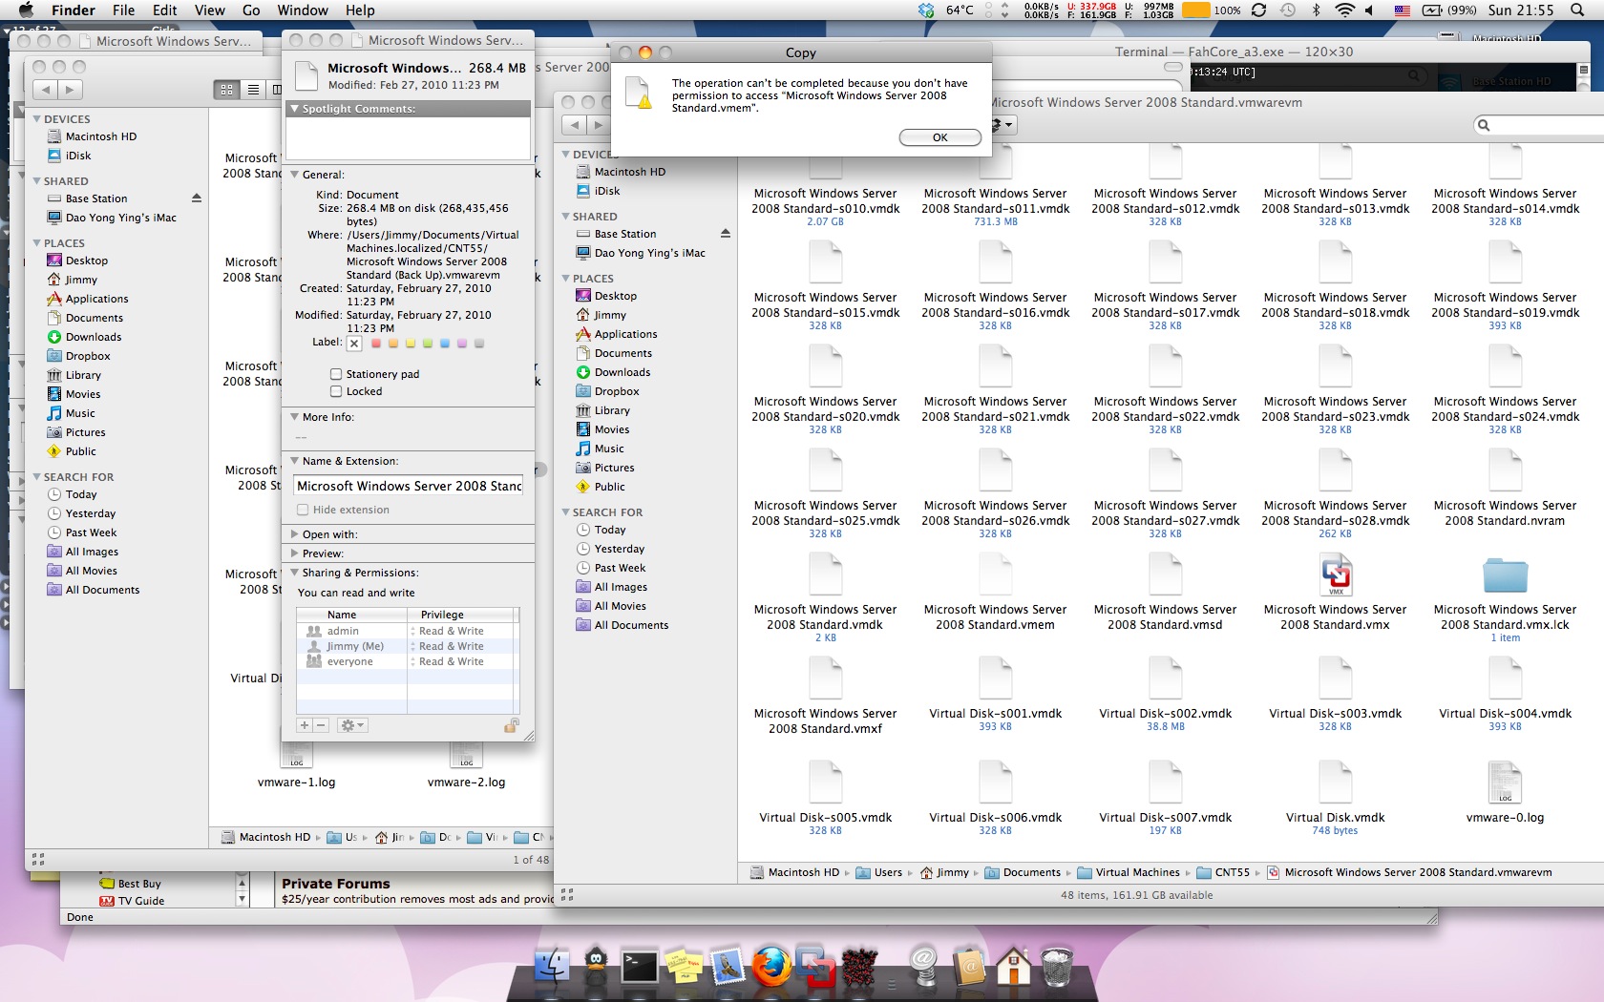Open the permissions gear action menu
Image resolution: width=1604 pixels, height=1002 pixels.
click(x=351, y=725)
